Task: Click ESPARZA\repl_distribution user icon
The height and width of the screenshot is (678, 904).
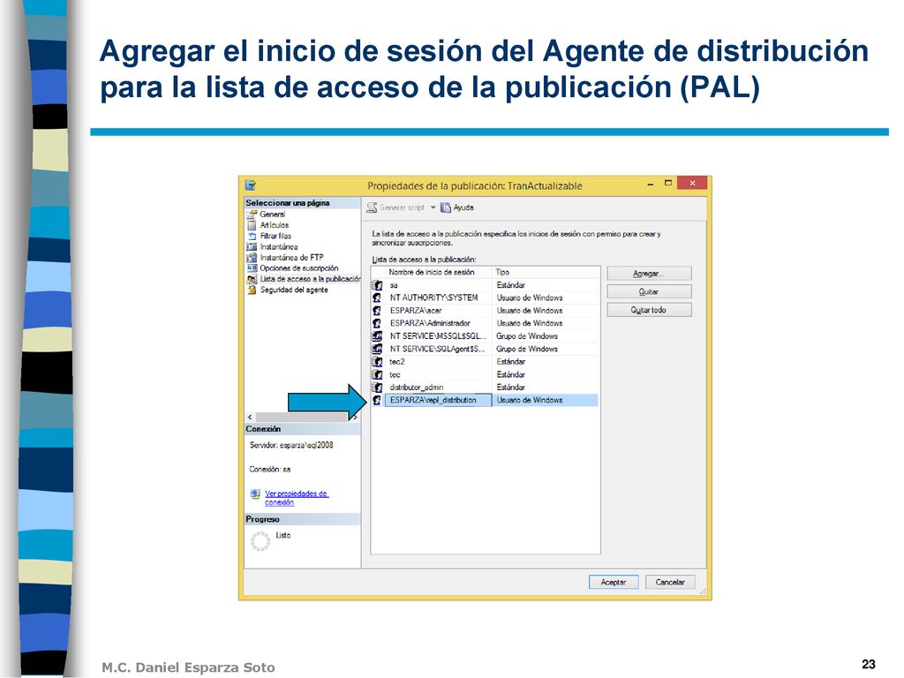Action: 377,400
